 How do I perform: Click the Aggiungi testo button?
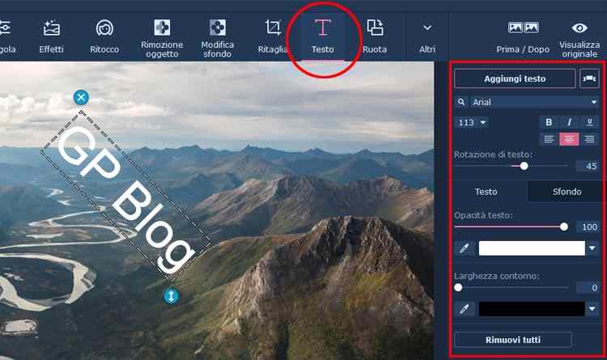click(515, 78)
